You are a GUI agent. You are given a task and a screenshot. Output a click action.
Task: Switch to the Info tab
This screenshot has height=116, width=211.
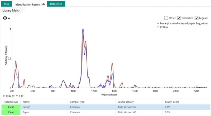(6, 4)
